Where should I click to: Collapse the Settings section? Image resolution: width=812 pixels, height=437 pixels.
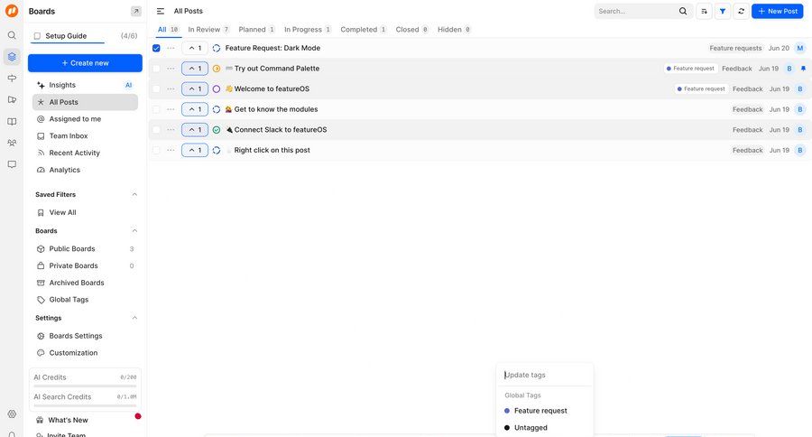coord(134,318)
